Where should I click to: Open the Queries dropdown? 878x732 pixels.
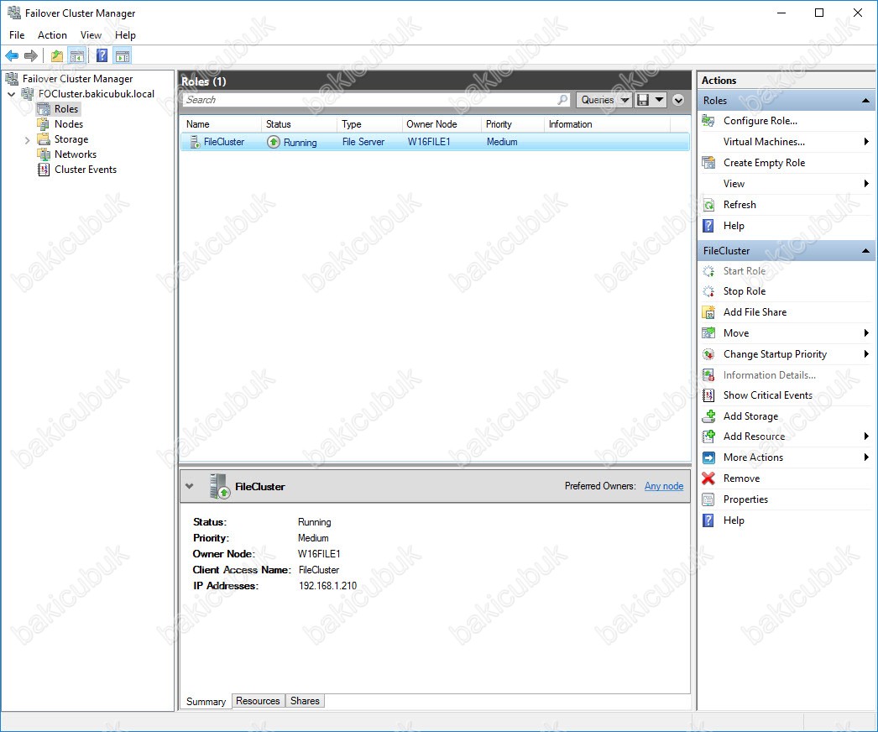pyautogui.click(x=604, y=100)
